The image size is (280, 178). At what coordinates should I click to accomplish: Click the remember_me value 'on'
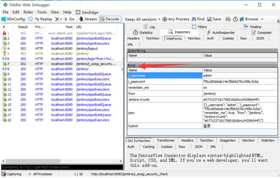click(x=240, y=88)
